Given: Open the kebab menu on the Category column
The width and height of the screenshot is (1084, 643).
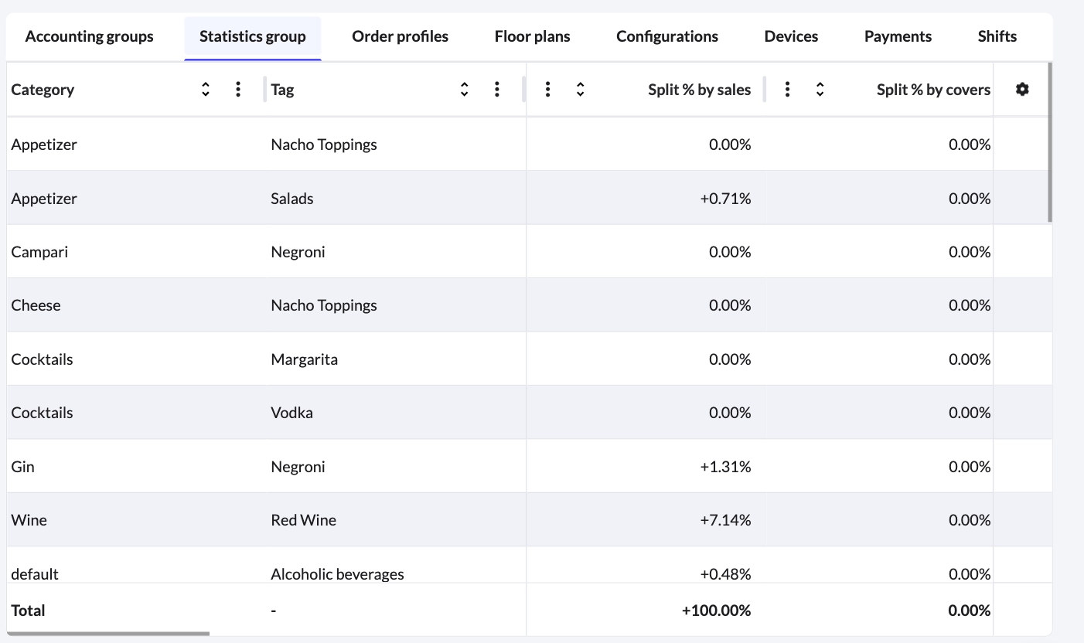Looking at the screenshot, I should click(x=238, y=89).
